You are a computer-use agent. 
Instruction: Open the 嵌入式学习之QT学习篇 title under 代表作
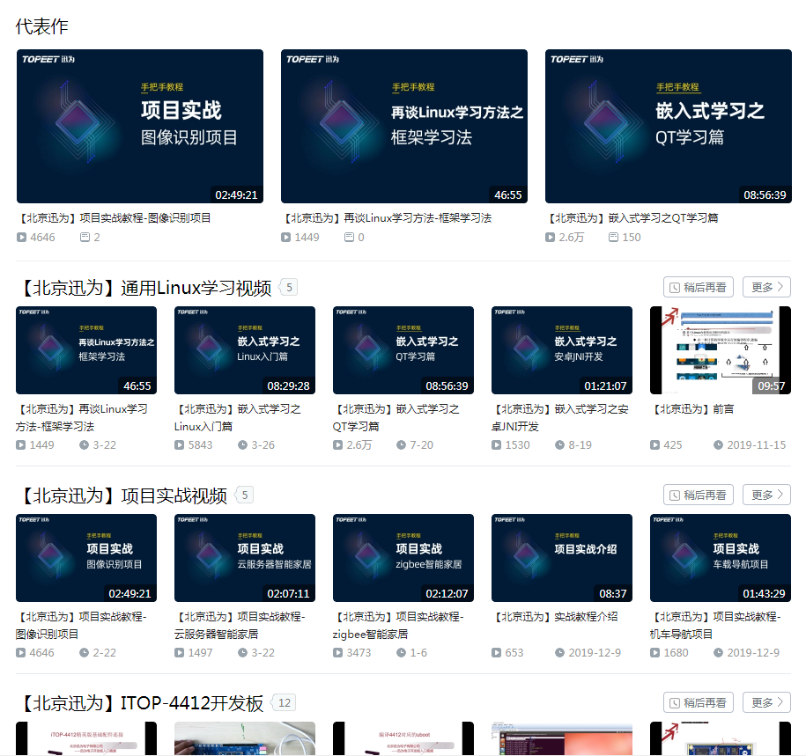point(632,217)
